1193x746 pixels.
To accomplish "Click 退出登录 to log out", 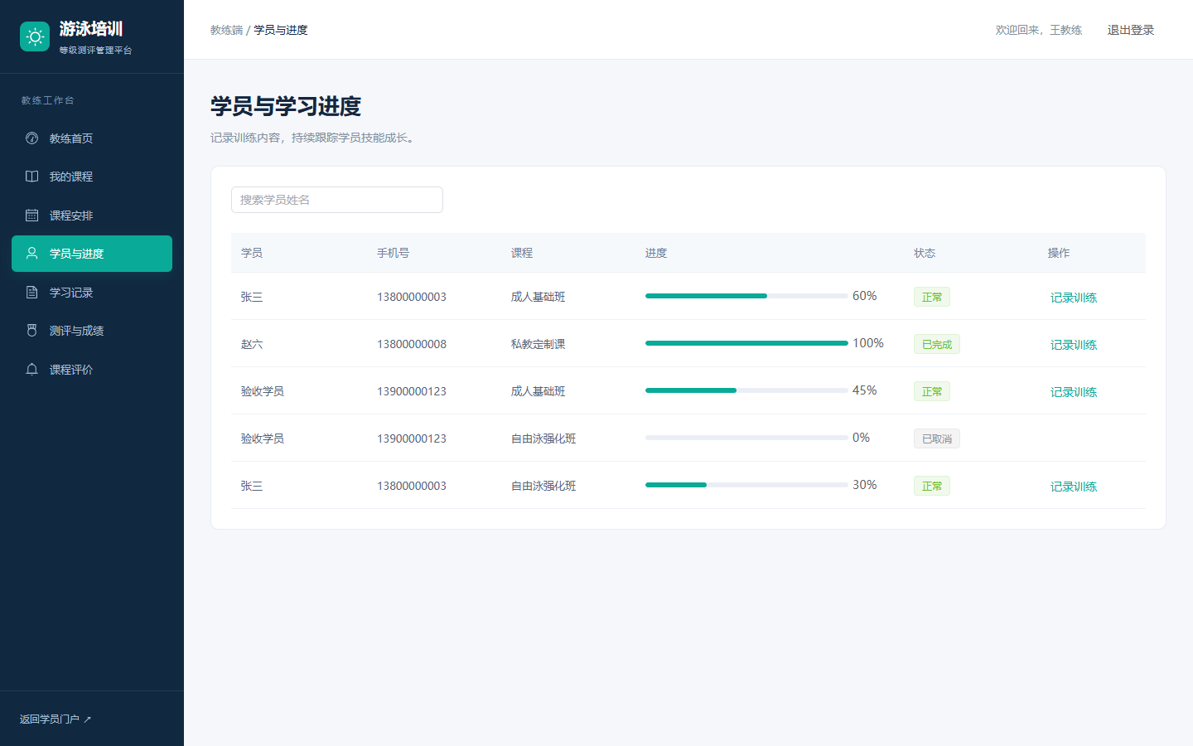I will (1131, 30).
